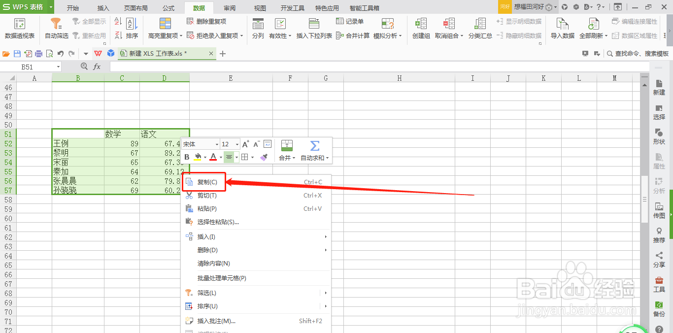673x333 pixels.
Task: Click the WPS 表格 application button
Action: tap(24, 7)
